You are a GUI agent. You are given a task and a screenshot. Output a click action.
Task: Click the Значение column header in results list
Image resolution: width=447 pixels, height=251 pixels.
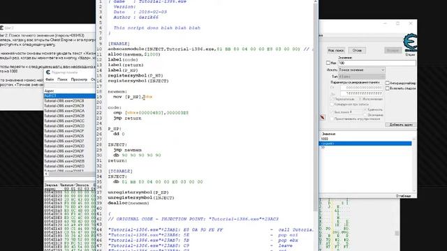coord(329,134)
